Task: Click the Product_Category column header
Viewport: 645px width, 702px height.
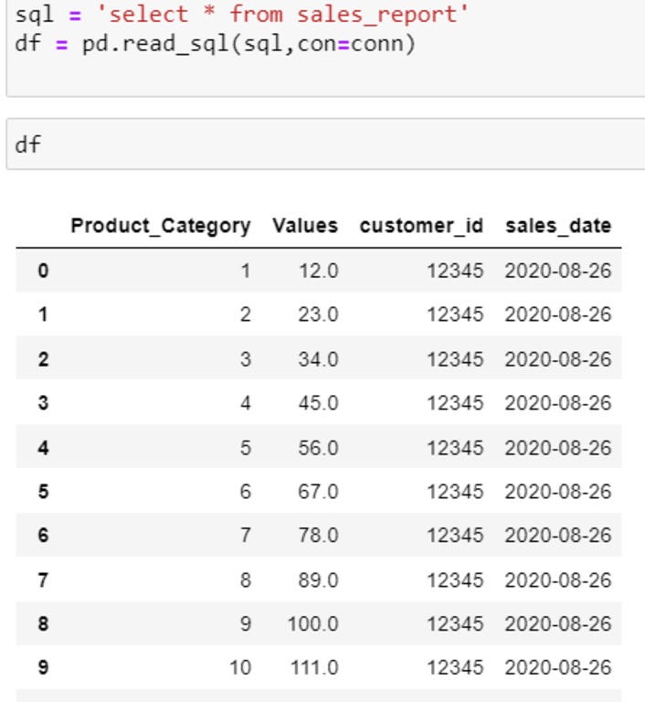Action: 161,226
